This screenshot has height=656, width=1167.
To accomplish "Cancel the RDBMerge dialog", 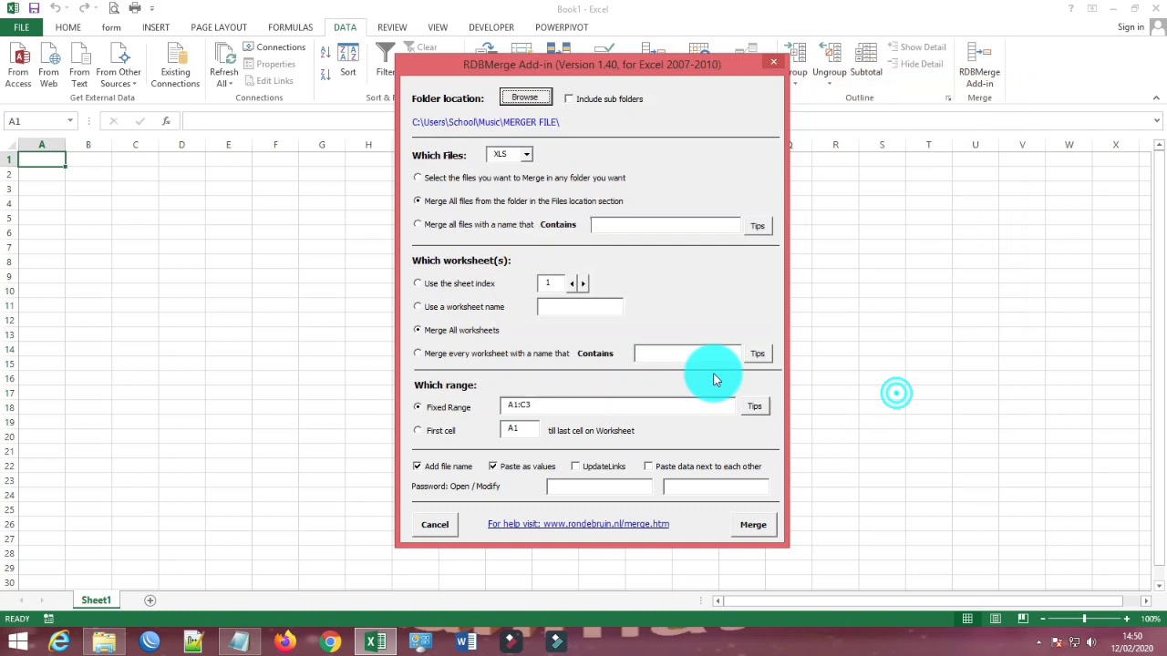I will click(x=435, y=524).
